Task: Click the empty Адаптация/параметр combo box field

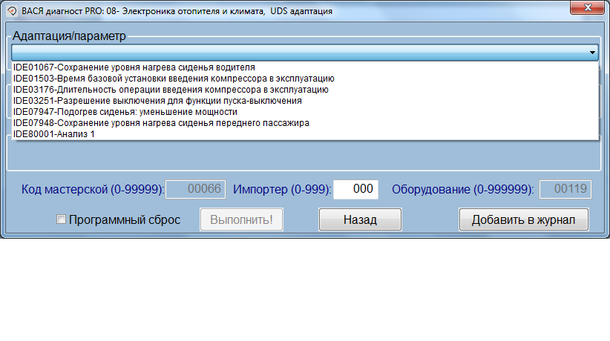Action: point(297,53)
